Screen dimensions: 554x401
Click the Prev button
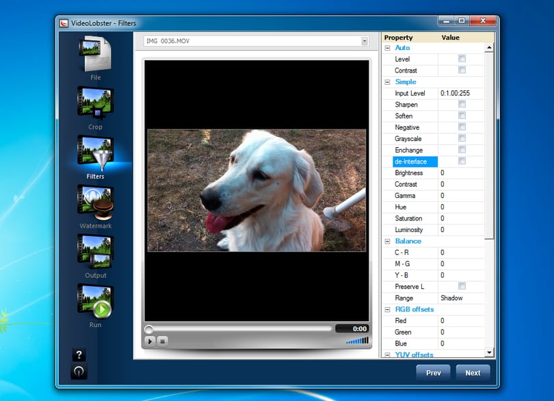point(433,373)
